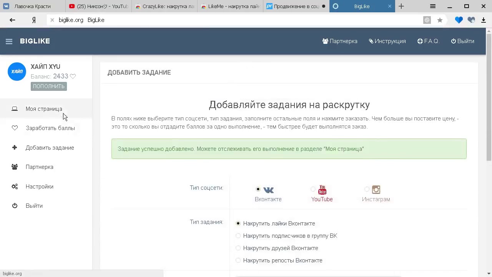Screen dimensions: 492x277
Task: Click the bookmark star in address bar
Action: [440, 20]
